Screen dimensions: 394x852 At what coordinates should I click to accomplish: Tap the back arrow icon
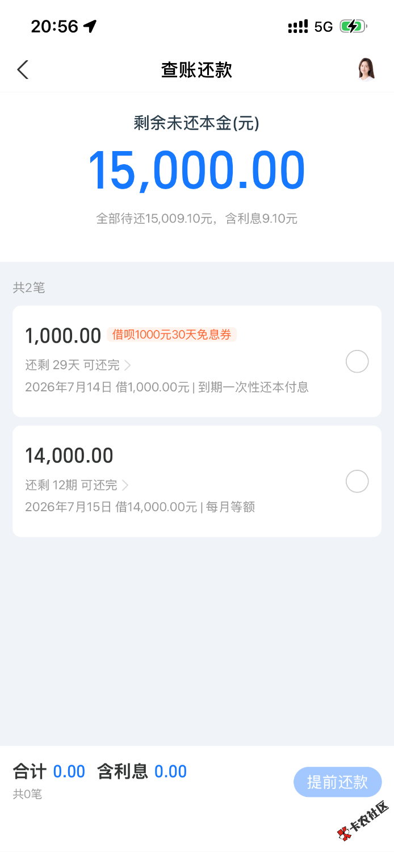tap(23, 70)
